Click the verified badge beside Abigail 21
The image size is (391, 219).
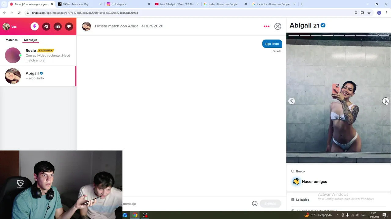tap(323, 25)
